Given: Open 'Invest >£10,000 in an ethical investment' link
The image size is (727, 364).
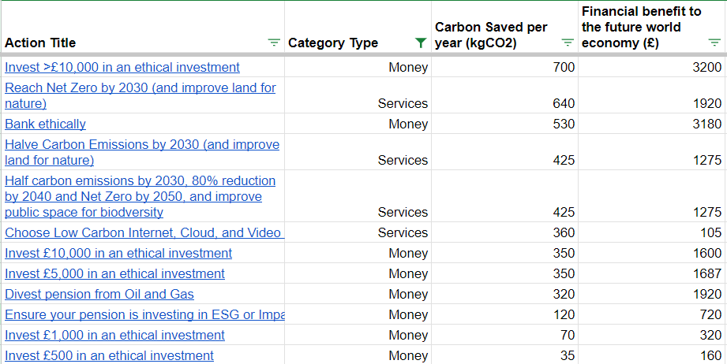Looking at the screenshot, I should click(122, 68).
